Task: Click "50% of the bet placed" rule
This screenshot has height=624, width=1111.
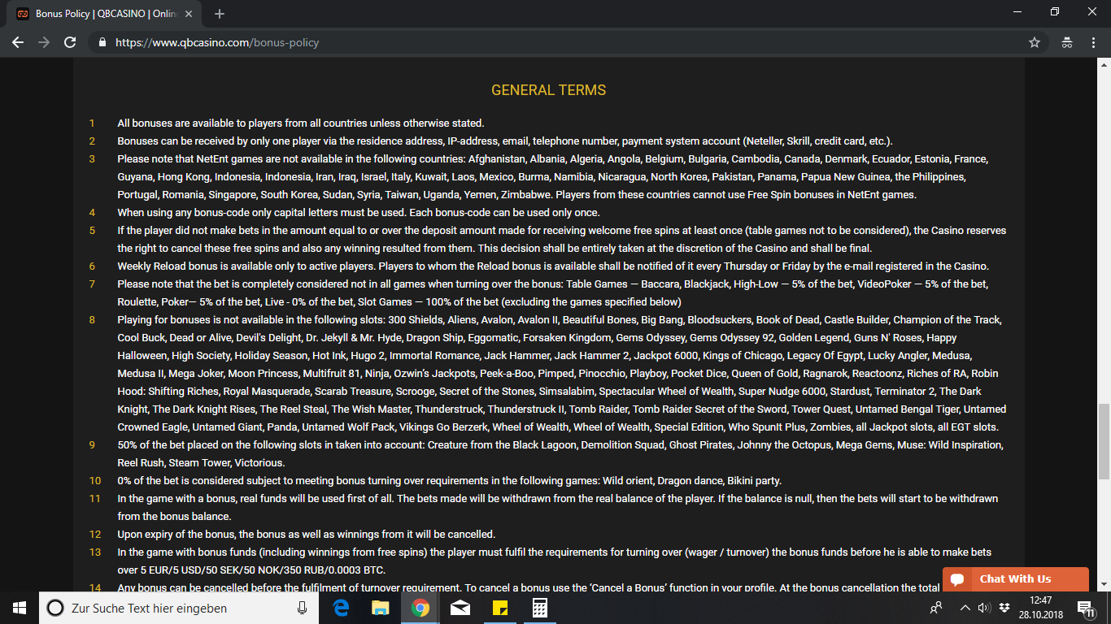Action: pyautogui.click(x=560, y=454)
